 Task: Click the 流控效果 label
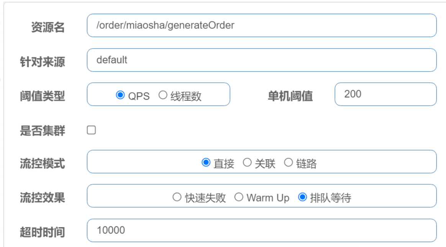[x=43, y=198]
